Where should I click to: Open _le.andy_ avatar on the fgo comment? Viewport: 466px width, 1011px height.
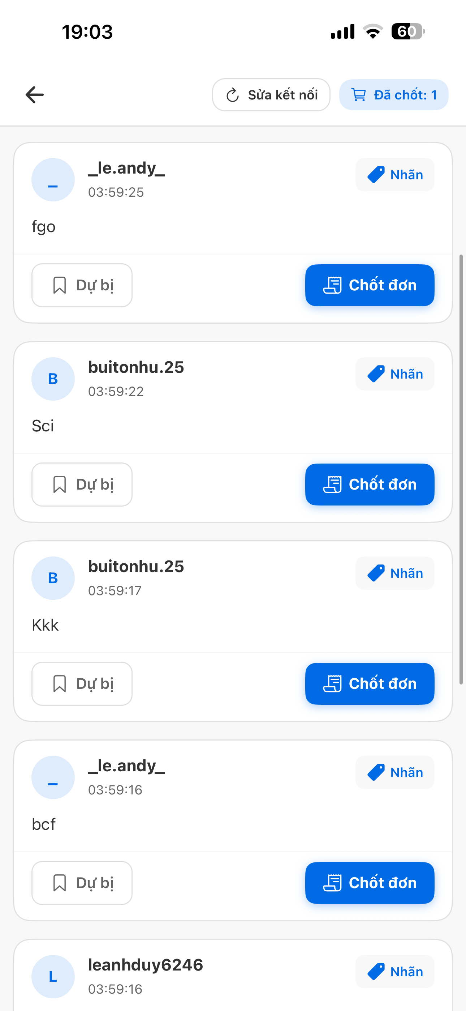coord(53,180)
